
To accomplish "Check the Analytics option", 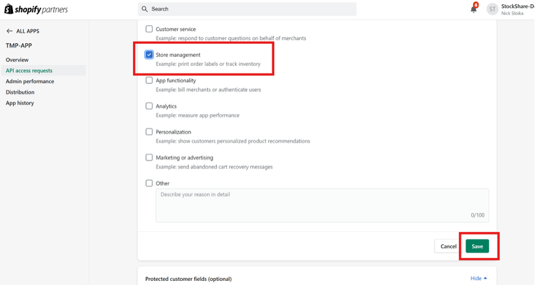I will coord(149,106).
